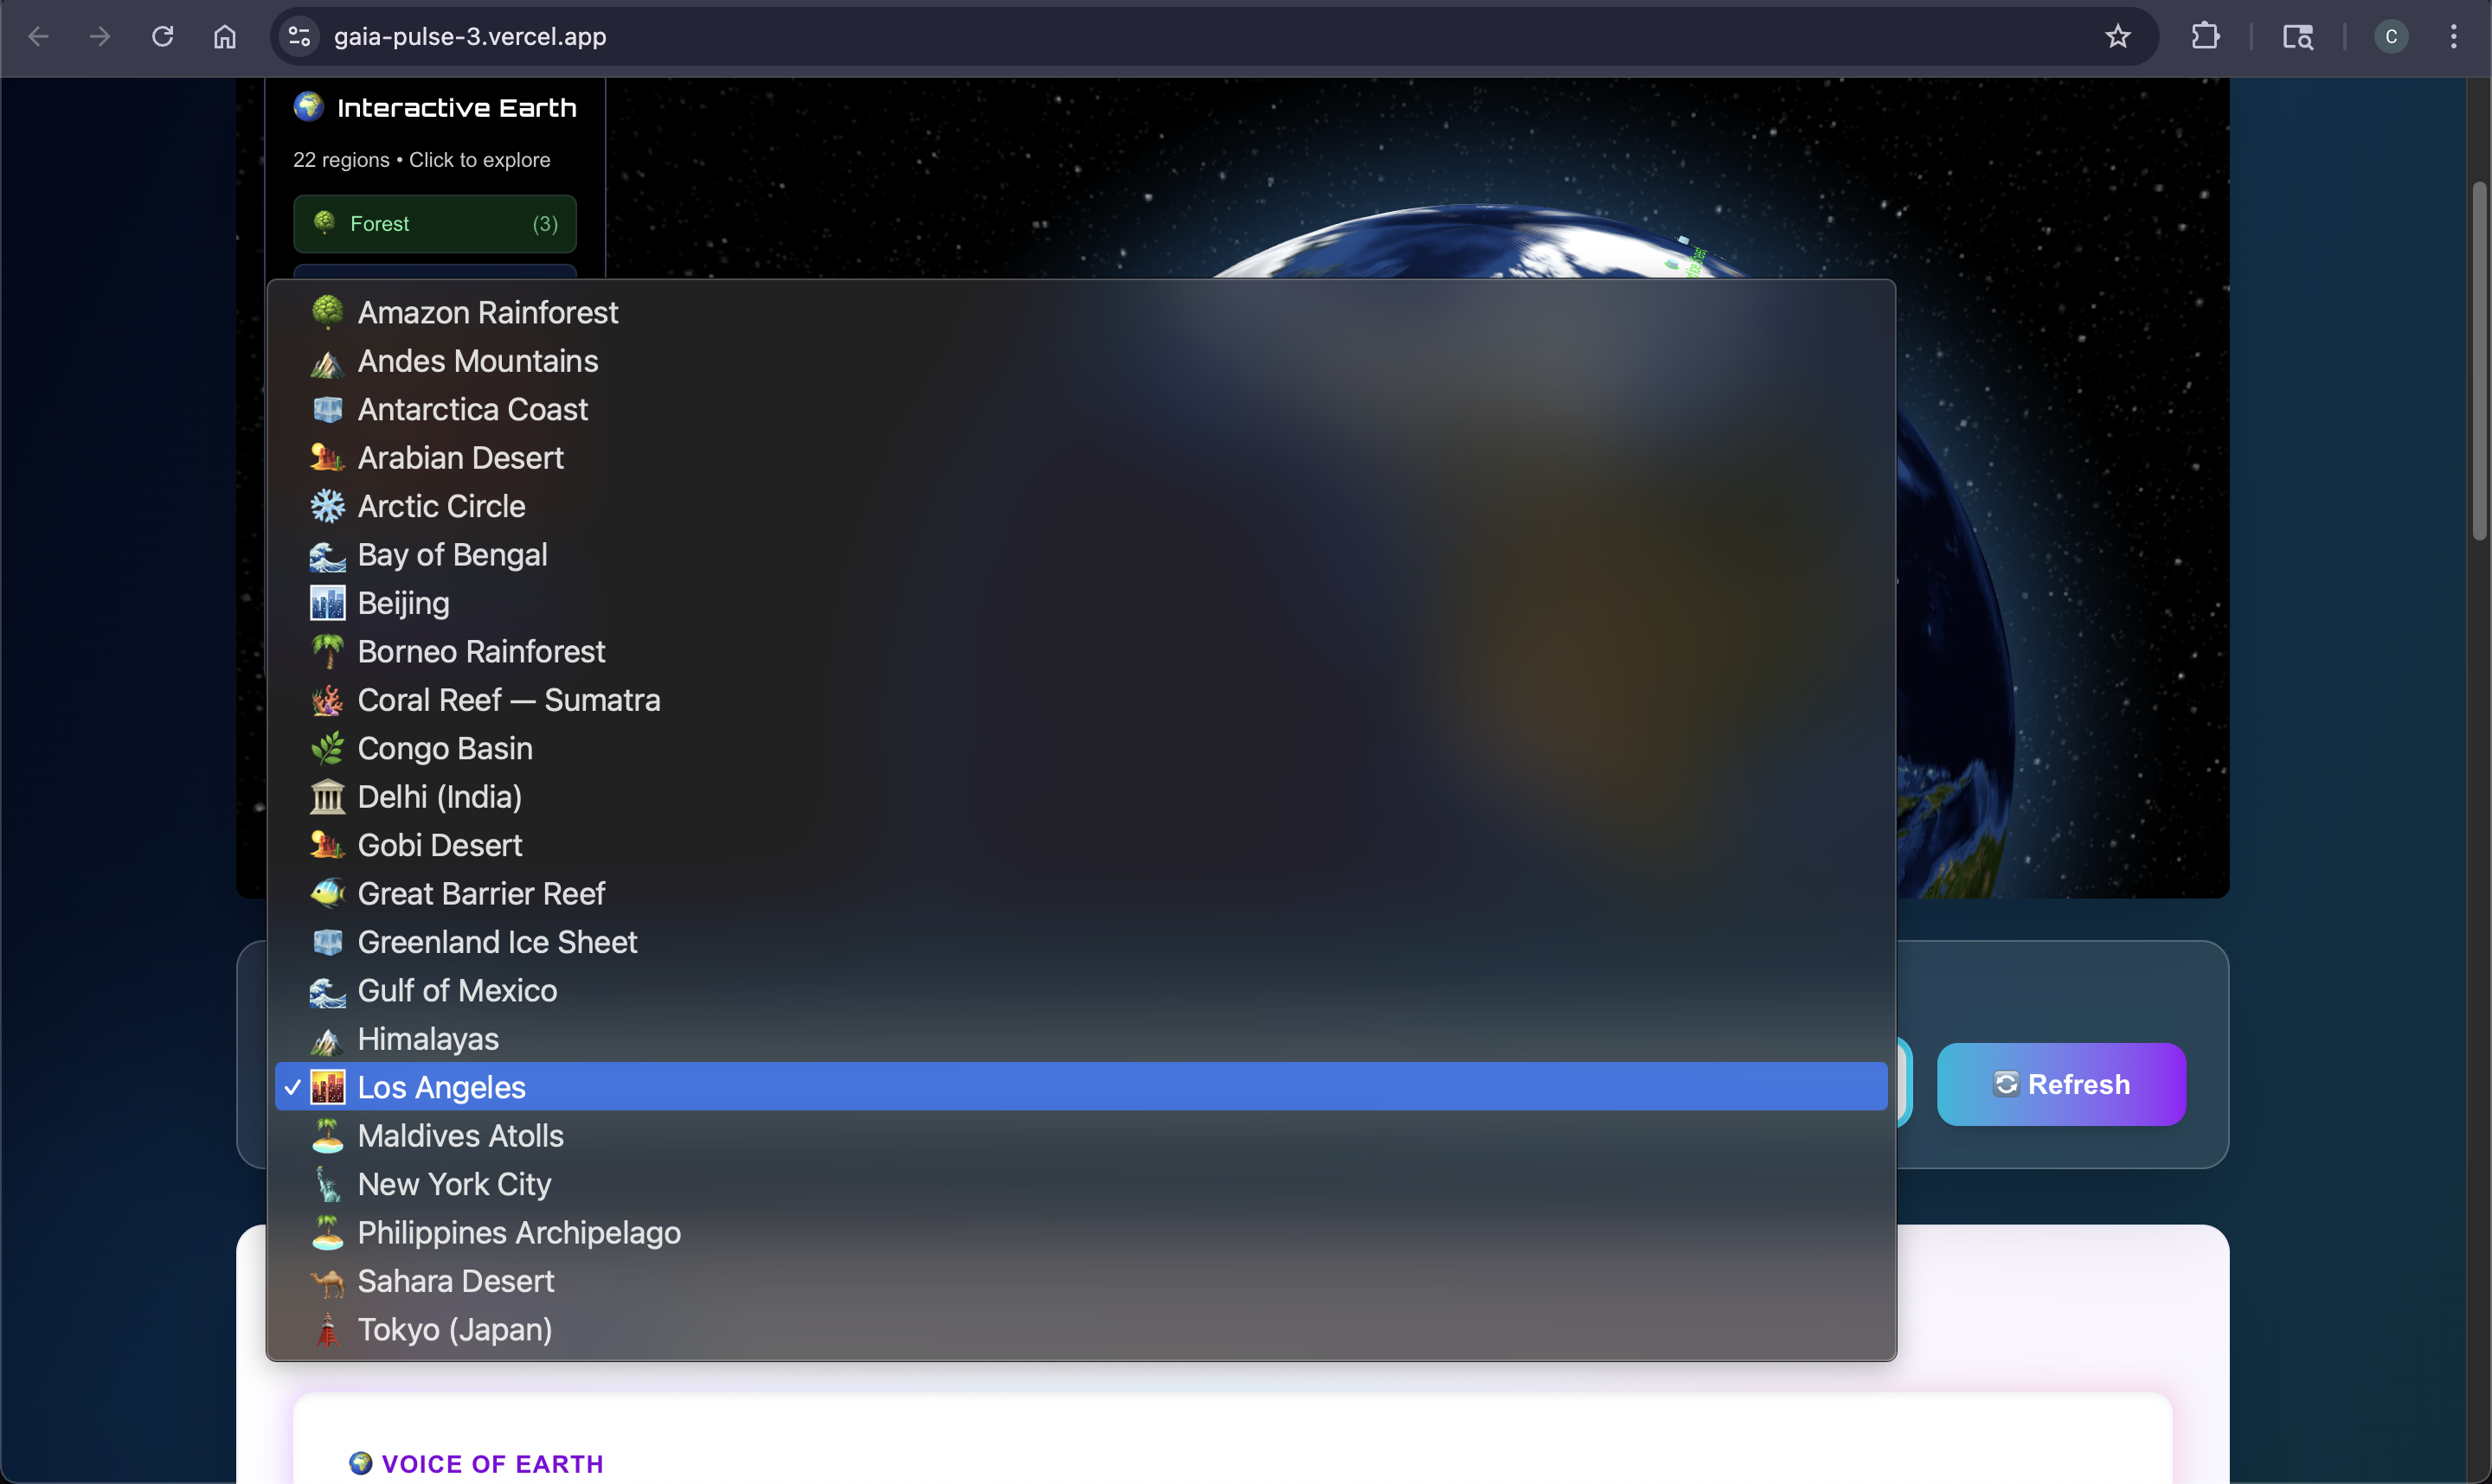Choose Sahara Desert entry
The image size is (2492, 1484).
[x=455, y=1281]
